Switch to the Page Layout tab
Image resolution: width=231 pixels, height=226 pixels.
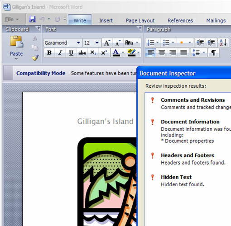coord(140,20)
